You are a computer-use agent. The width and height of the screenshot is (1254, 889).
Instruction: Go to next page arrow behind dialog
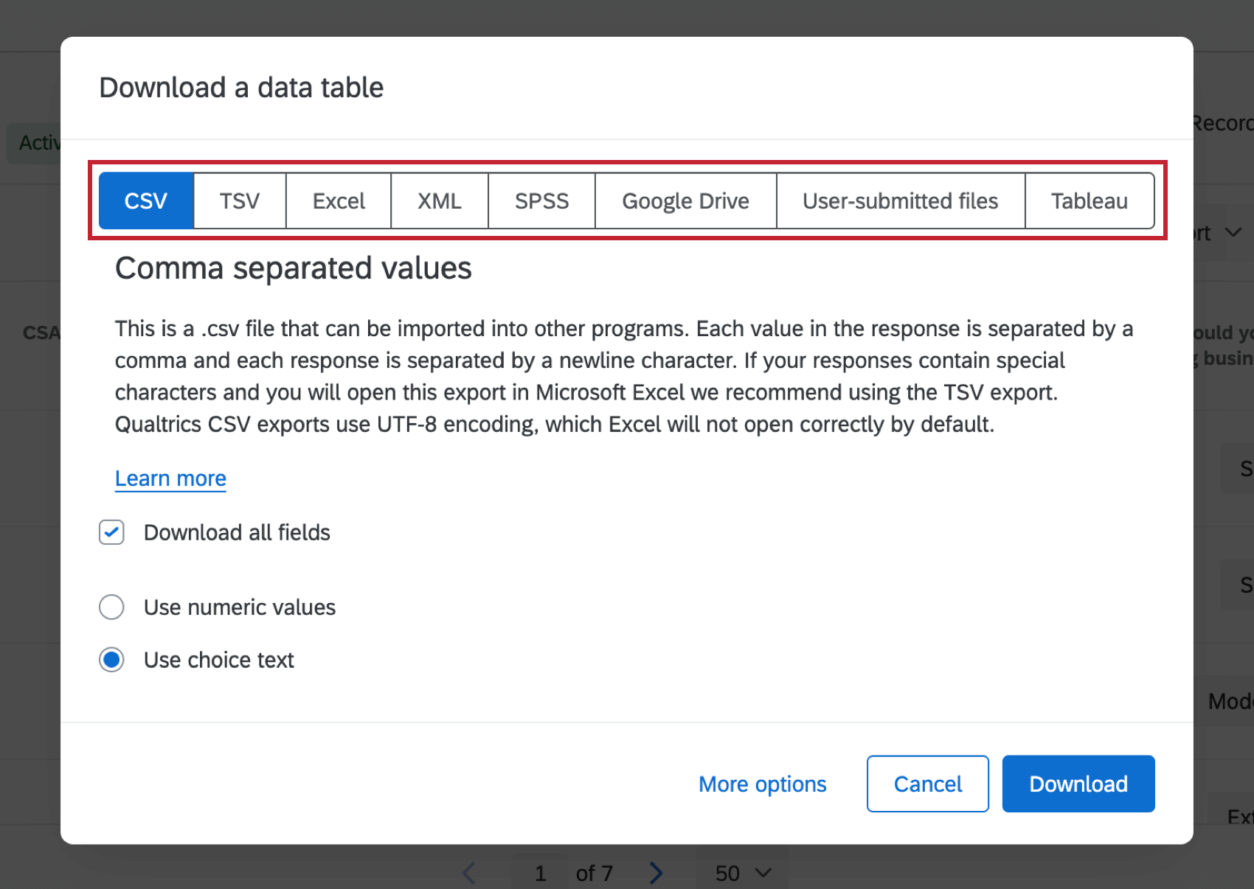[x=656, y=873]
